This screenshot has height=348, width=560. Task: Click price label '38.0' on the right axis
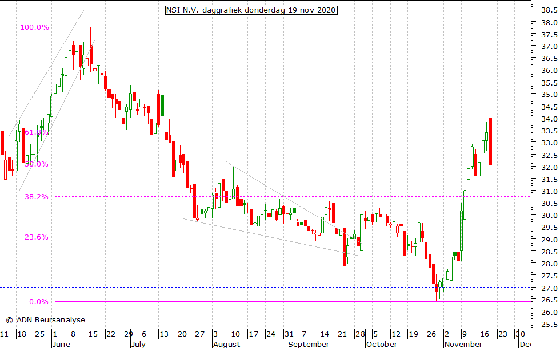(549, 22)
